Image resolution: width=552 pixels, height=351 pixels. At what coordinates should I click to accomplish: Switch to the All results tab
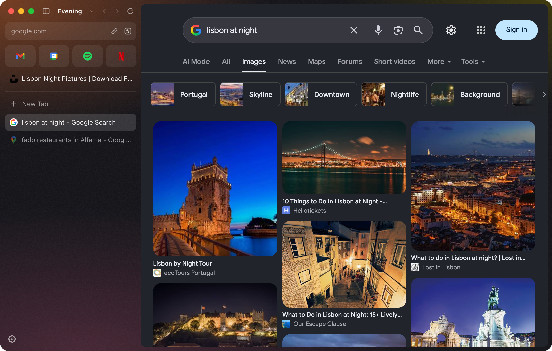click(226, 62)
